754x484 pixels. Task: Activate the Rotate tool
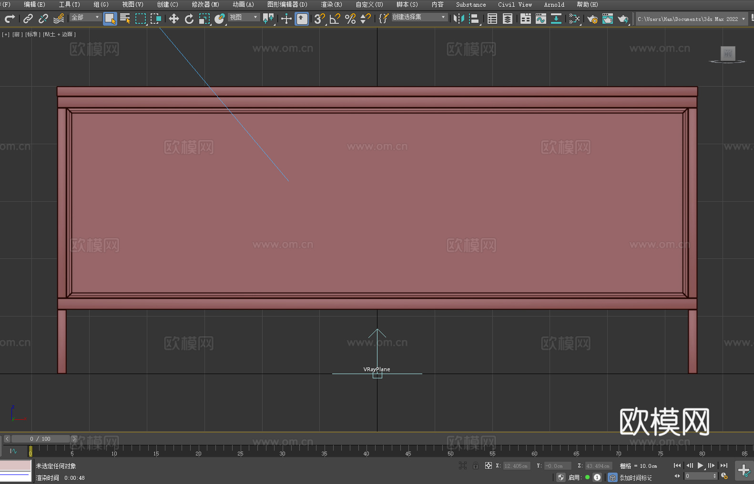pyautogui.click(x=189, y=19)
